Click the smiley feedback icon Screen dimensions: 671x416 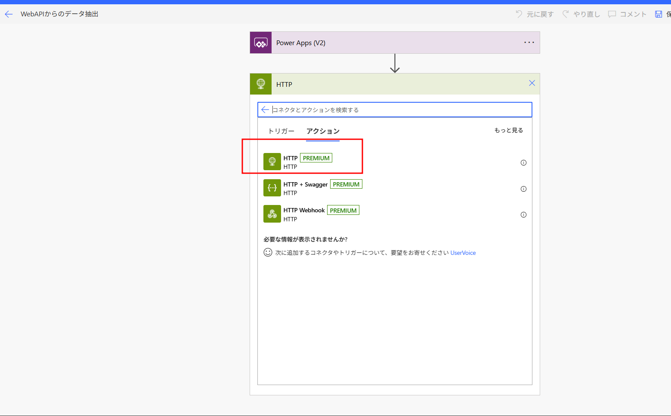(268, 252)
